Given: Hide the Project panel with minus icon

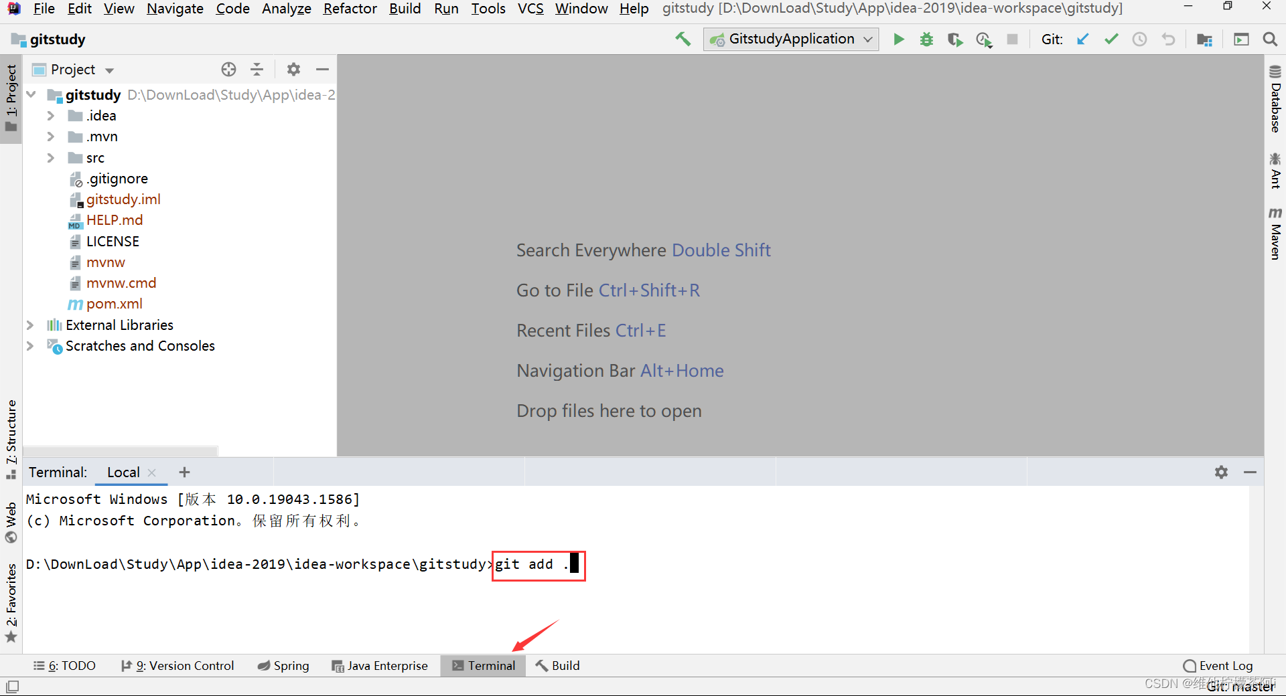Looking at the screenshot, I should (322, 69).
